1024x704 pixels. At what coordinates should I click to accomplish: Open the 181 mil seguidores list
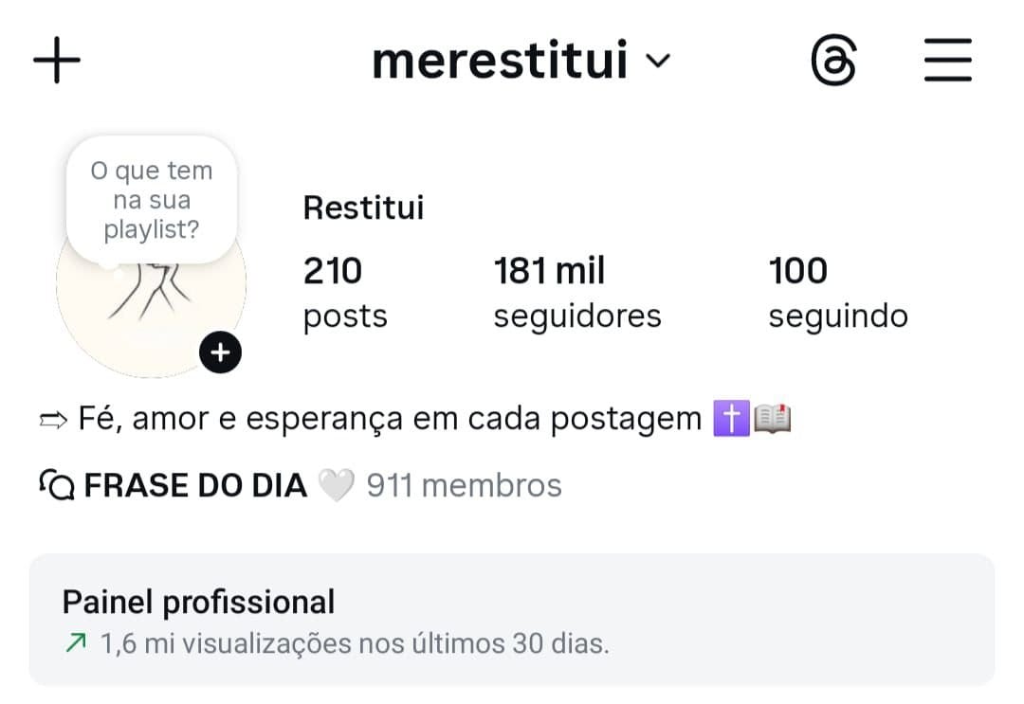tap(576, 292)
